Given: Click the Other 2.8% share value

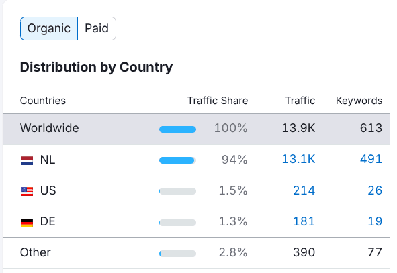Looking at the screenshot, I should pyautogui.click(x=233, y=252).
